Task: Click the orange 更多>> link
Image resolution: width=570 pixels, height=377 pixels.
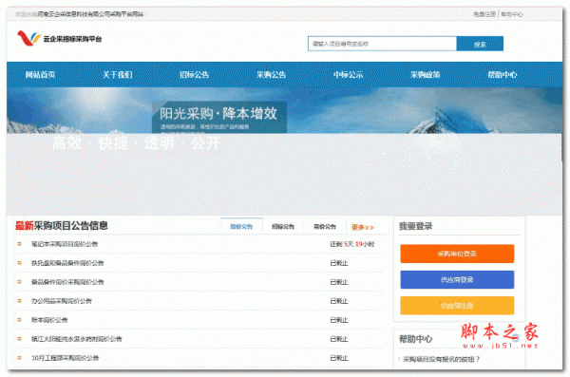Action: (x=363, y=227)
